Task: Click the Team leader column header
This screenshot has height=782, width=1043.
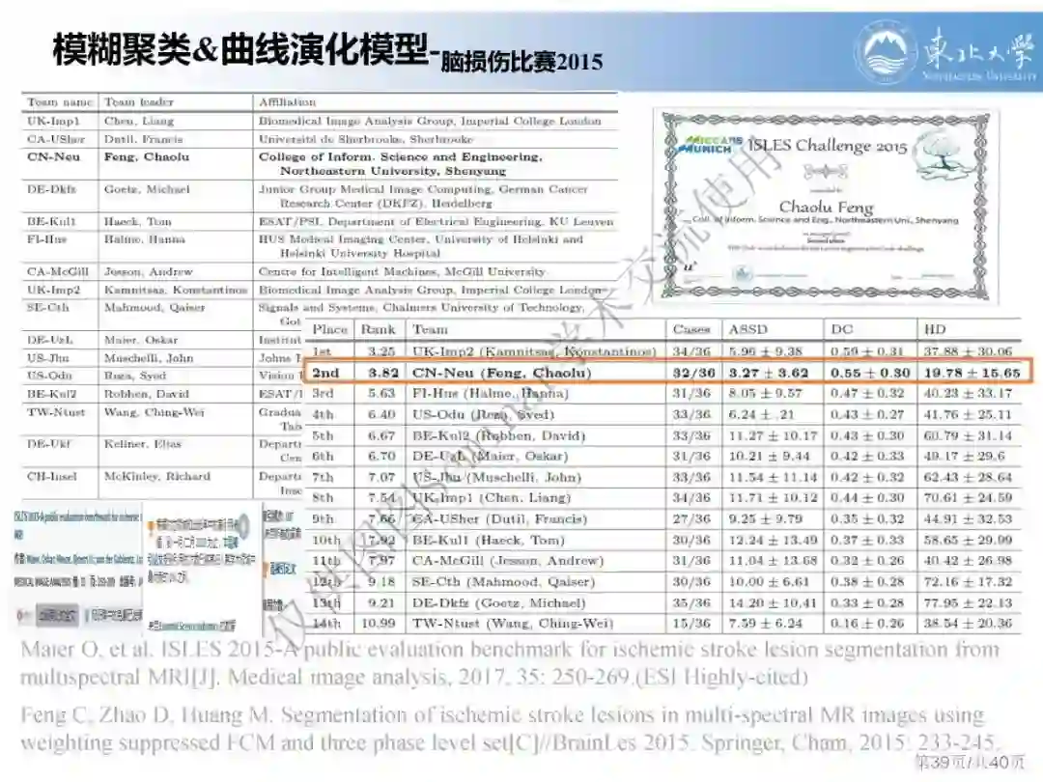Action: [x=138, y=101]
